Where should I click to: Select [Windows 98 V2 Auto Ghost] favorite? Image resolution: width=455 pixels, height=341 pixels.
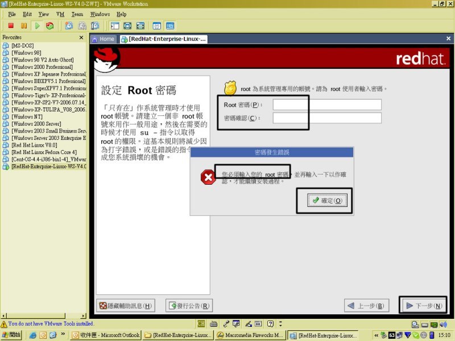tap(42, 60)
